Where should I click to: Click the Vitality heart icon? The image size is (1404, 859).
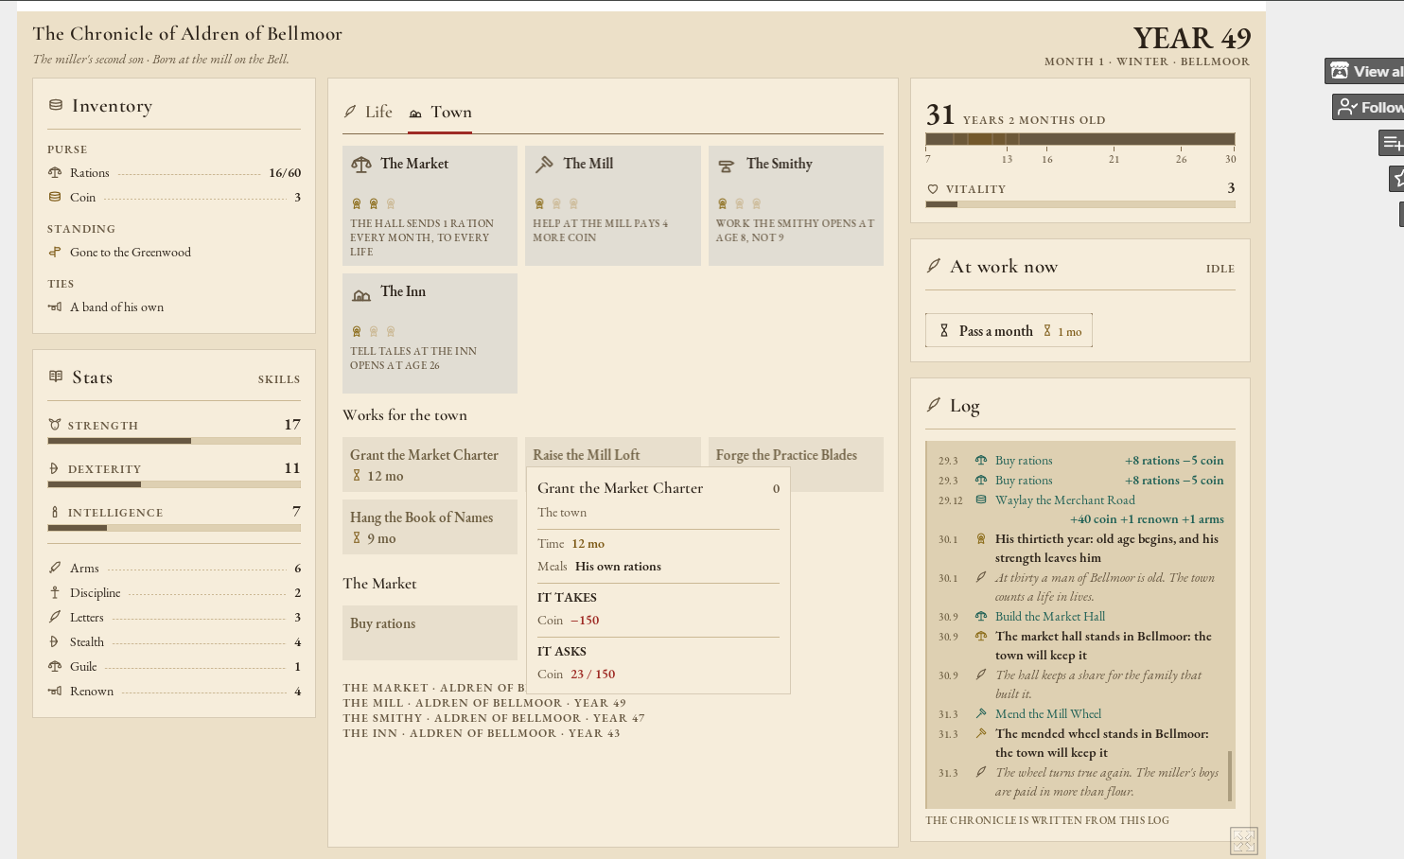[x=933, y=189]
